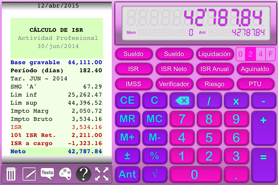The width and height of the screenshot is (278, 185).
Task: Tap the plus key
Action: click(264, 128)
